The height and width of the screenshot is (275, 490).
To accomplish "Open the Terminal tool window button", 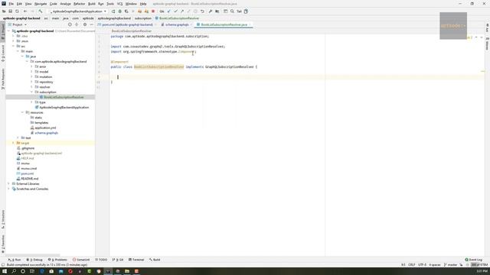I will 136,260.
